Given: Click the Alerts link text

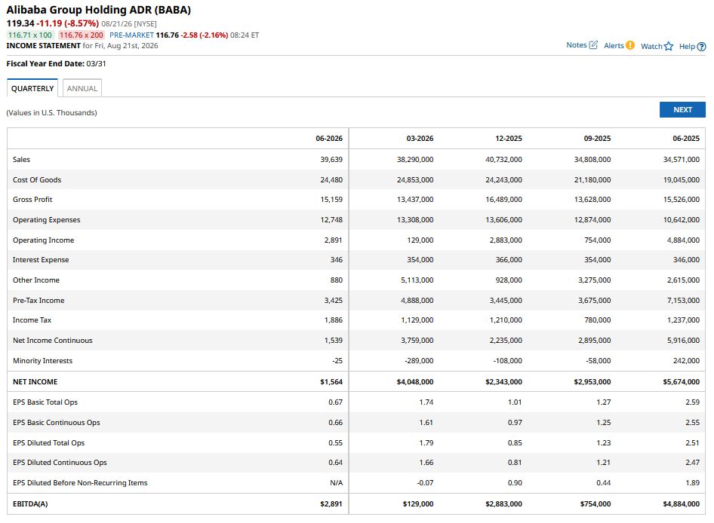Looking at the screenshot, I should pos(614,45).
